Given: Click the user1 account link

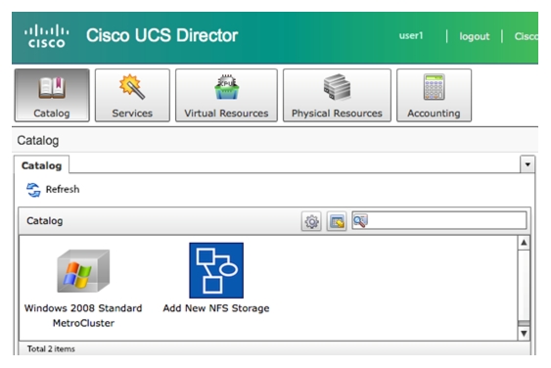Looking at the screenshot, I should point(411,35).
